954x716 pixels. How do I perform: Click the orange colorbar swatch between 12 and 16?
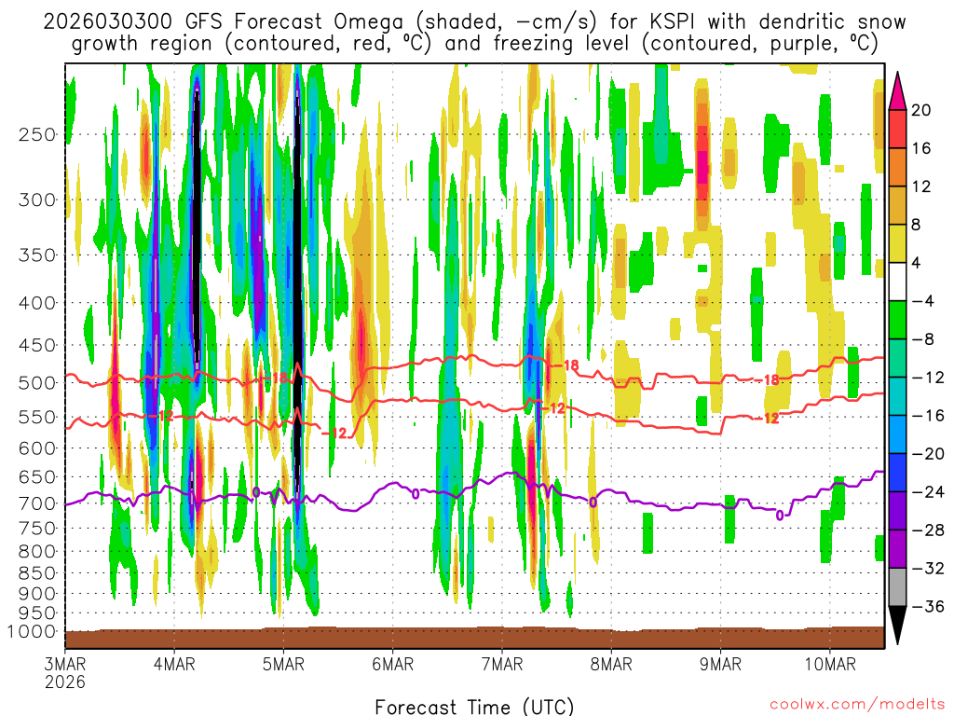[898, 167]
